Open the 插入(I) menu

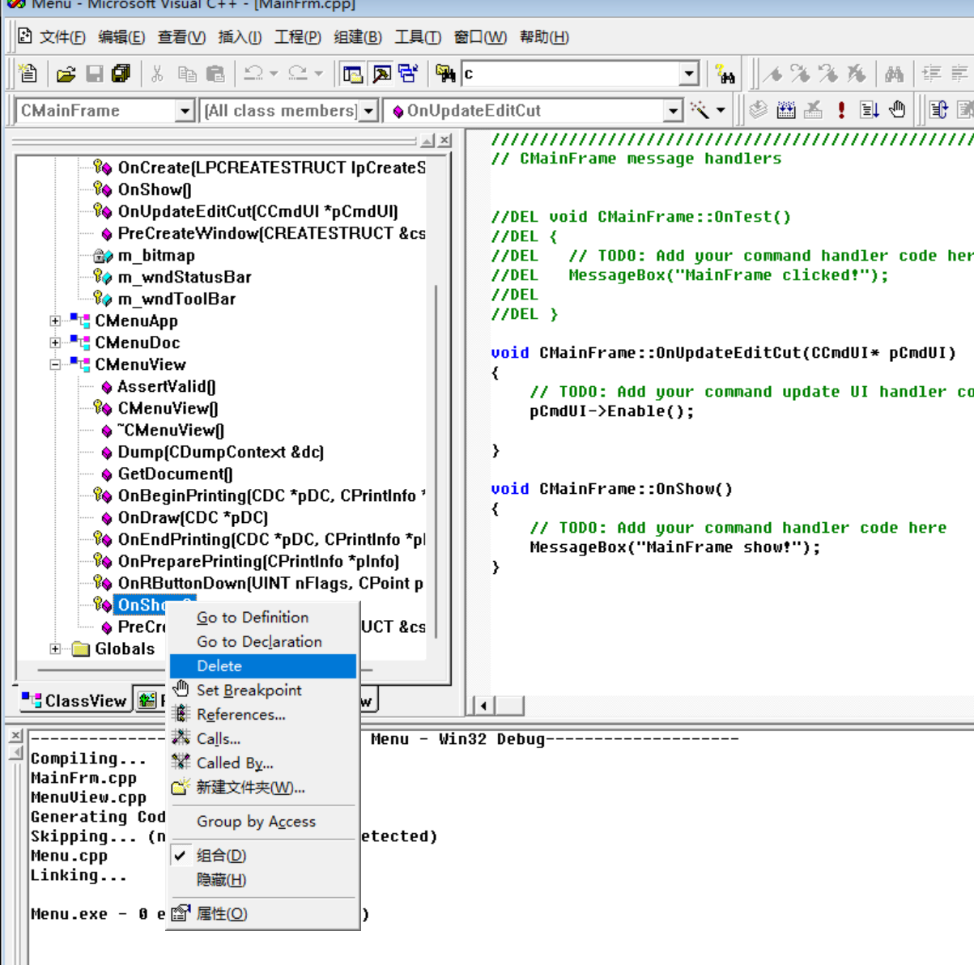pyautogui.click(x=240, y=37)
